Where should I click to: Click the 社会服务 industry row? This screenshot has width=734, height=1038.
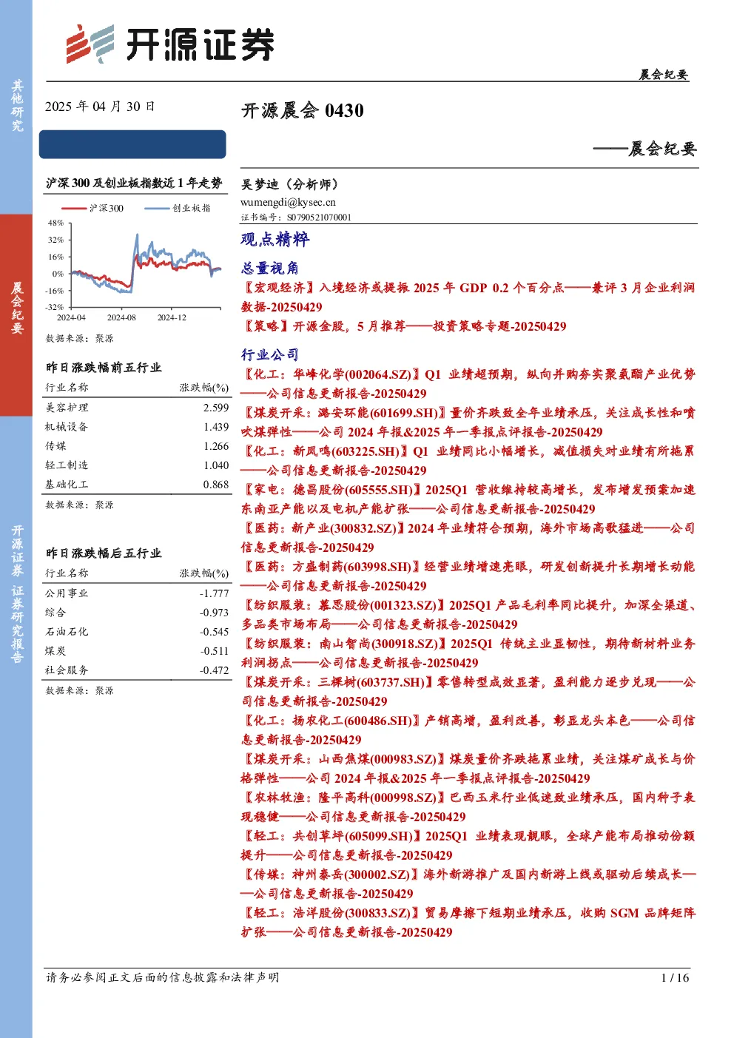click(137, 670)
